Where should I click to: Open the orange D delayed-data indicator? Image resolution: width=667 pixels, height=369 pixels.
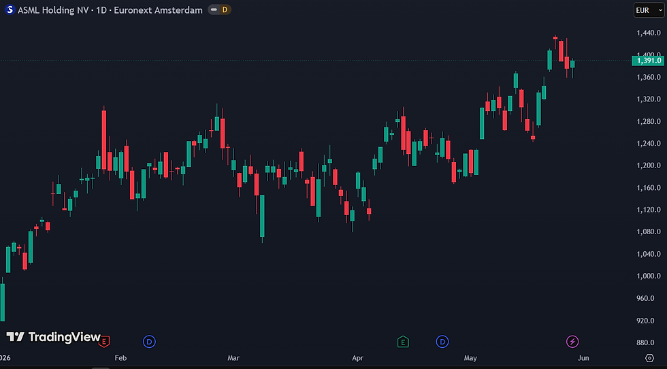pyautogui.click(x=225, y=10)
